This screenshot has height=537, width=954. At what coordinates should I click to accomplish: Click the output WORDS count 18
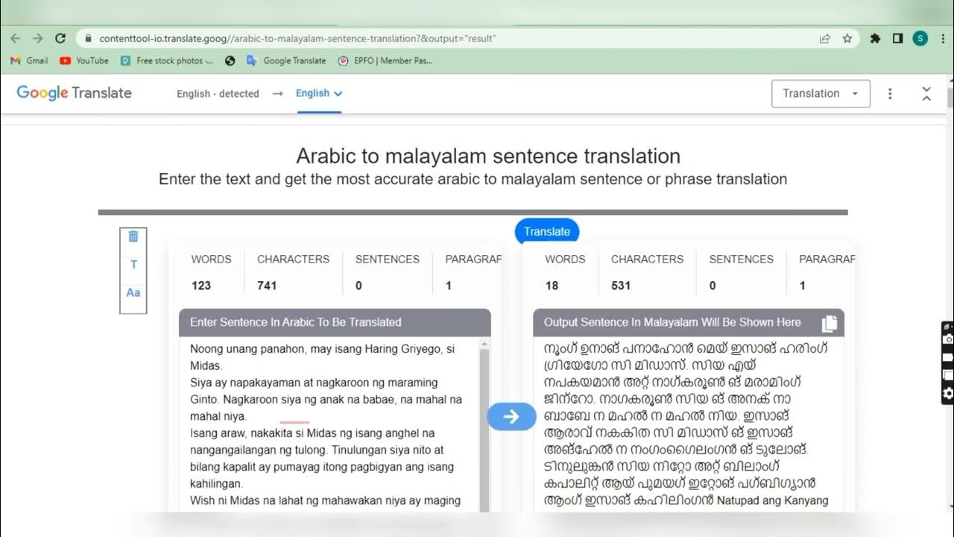552,285
